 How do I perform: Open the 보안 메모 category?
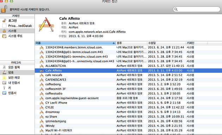17,77
